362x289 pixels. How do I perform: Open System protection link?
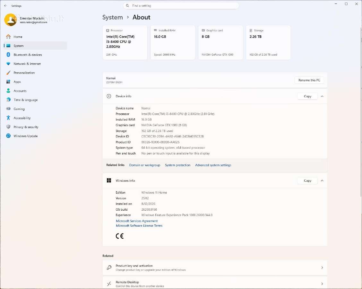[177, 165]
